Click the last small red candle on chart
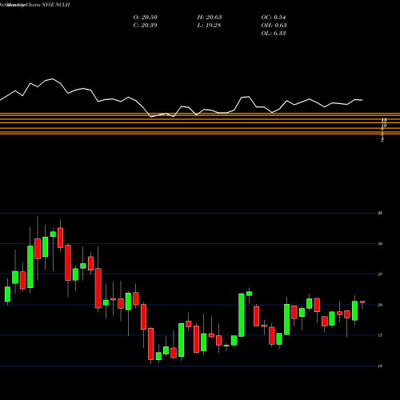 tap(362, 302)
